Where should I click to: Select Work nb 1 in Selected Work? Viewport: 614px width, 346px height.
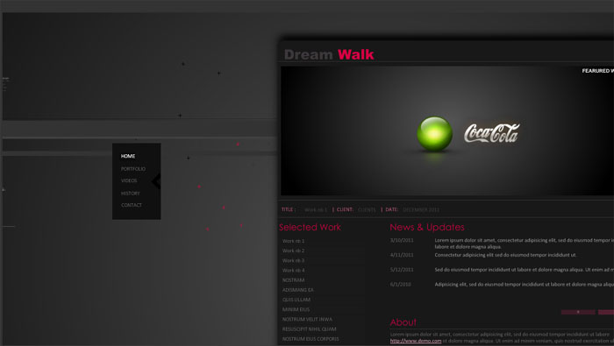pyautogui.click(x=293, y=241)
